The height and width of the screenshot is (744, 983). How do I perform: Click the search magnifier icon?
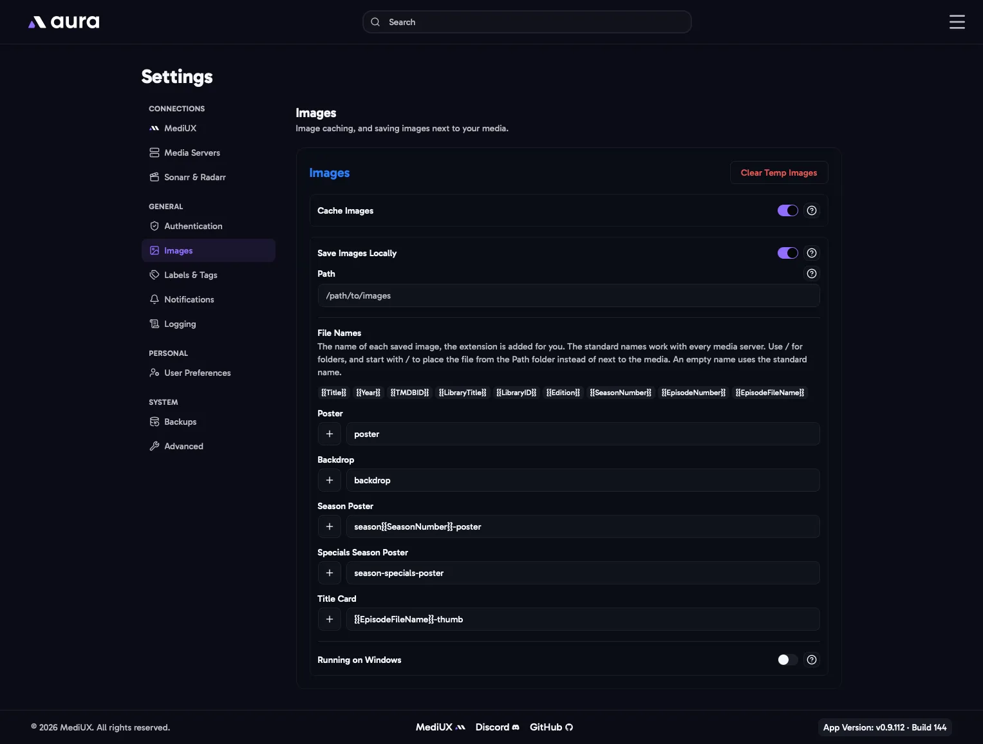click(x=375, y=22)
